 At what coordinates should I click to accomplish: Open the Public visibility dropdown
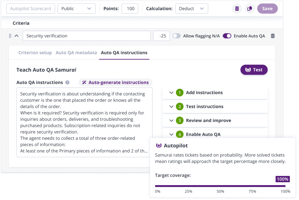click(x=77, y=9)
